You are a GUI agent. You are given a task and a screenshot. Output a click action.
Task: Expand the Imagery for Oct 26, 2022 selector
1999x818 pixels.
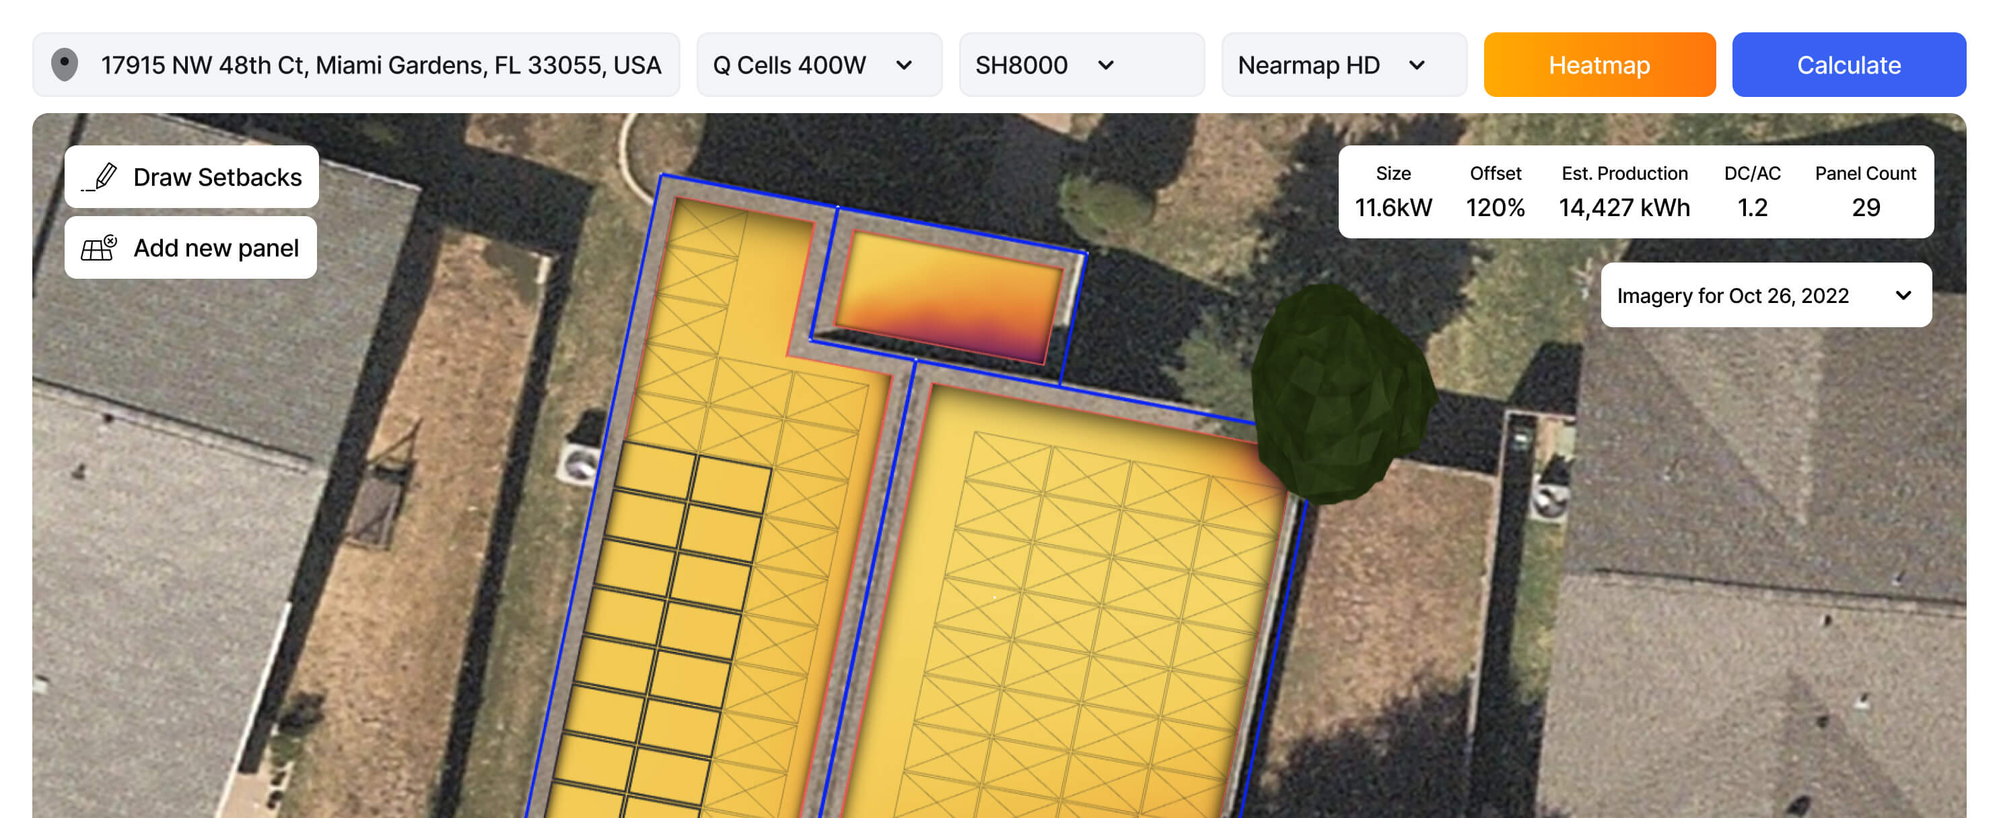coord(1766,295)
